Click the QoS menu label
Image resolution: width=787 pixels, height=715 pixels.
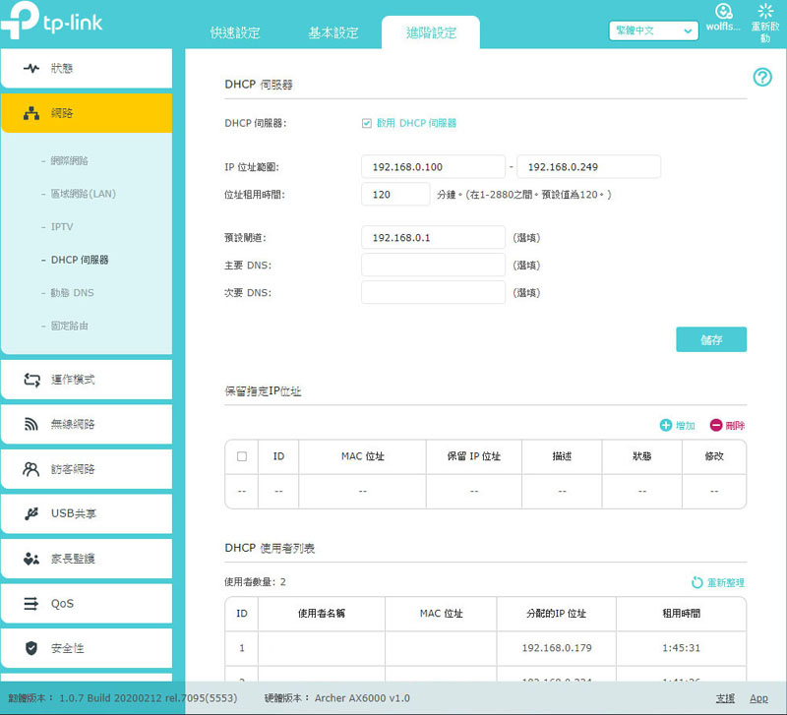(x=62, y=604)
